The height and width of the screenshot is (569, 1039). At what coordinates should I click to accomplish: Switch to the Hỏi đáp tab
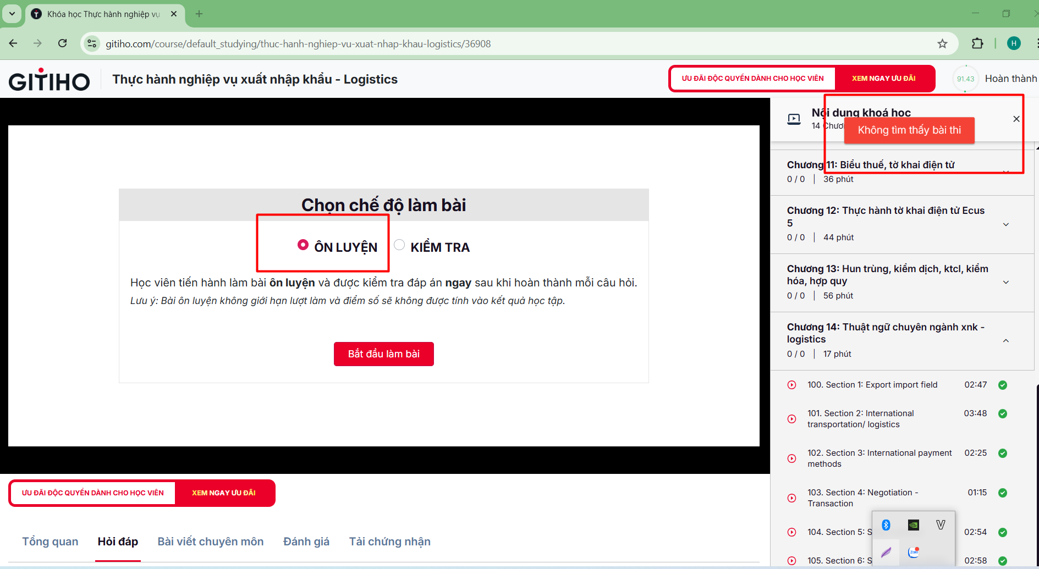[118, 542]
